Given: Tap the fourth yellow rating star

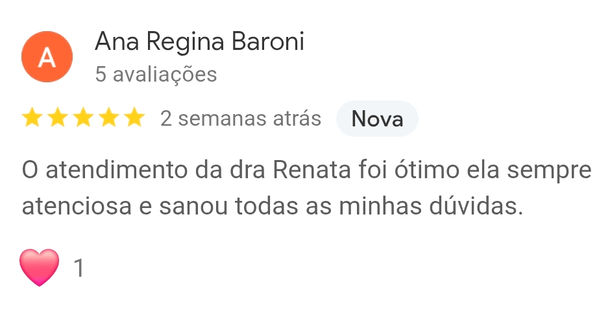Looking at the screenshot, I should (108, 119).
